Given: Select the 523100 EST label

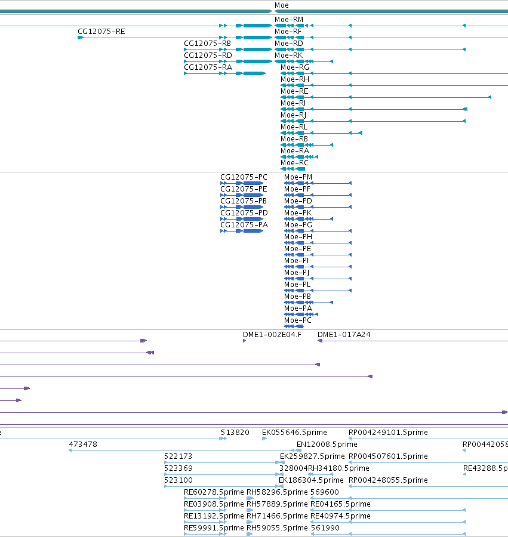Looking at the screenshot, I should (x=178, y=480).
